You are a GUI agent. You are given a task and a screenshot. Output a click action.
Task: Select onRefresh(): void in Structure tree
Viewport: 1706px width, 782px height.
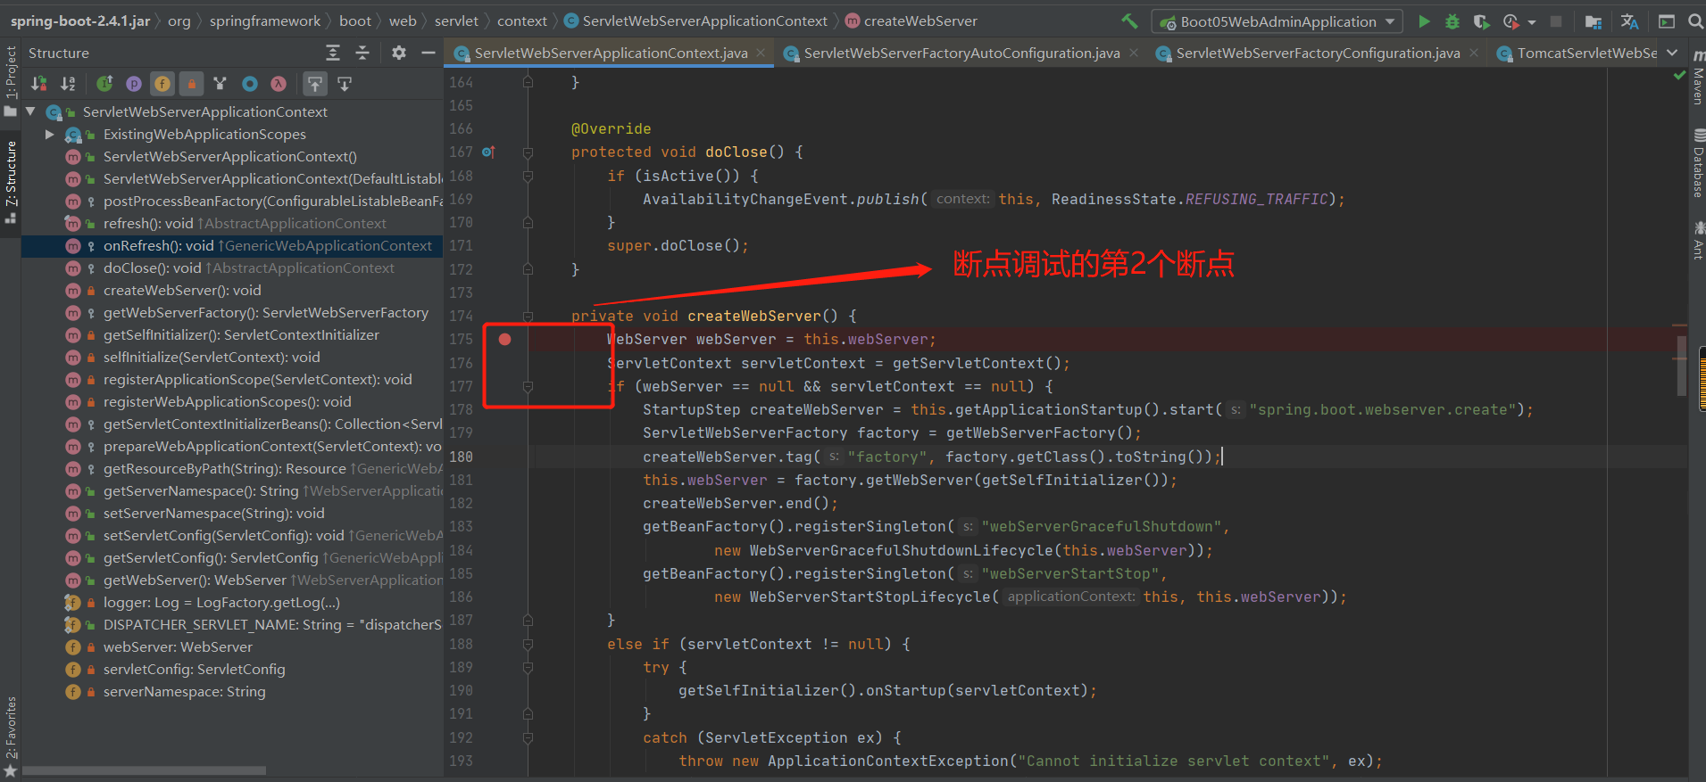point(232,246)
